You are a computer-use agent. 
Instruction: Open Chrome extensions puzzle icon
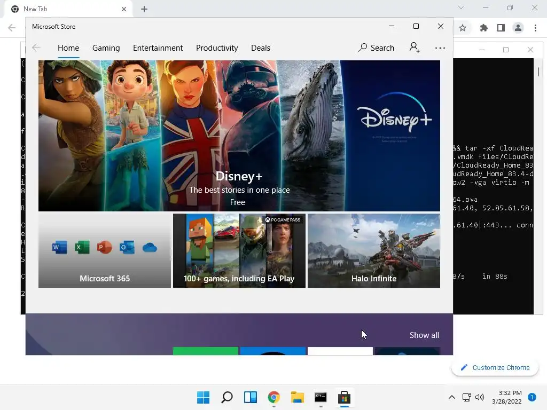point(484,28)
